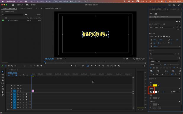Add another stroke with plus icon
The height and width of the screenshot is (114, 183).
180,89
